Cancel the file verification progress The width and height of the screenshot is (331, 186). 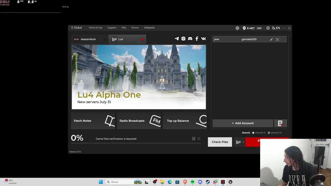[x=199, y=139]
